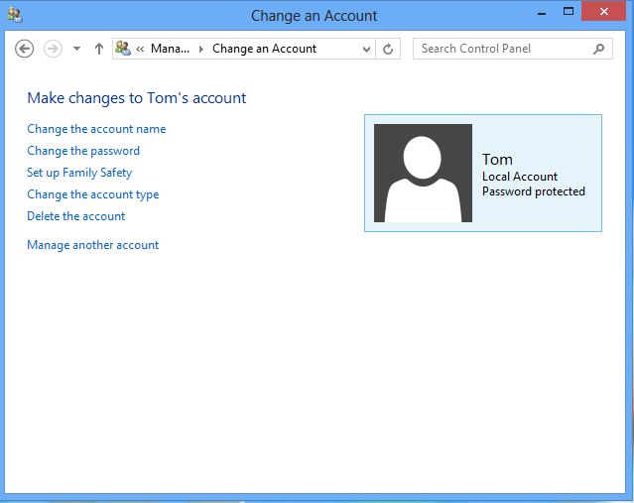
Task: Click the User Accounts icon in address bar
Action: 123,49
